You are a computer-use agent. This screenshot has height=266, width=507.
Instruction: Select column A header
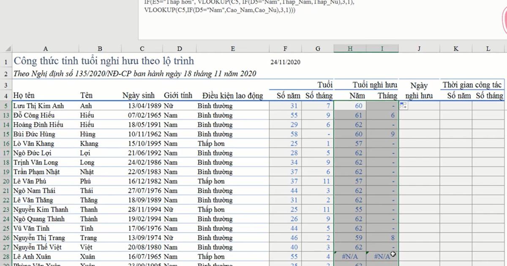coord(46,49)
